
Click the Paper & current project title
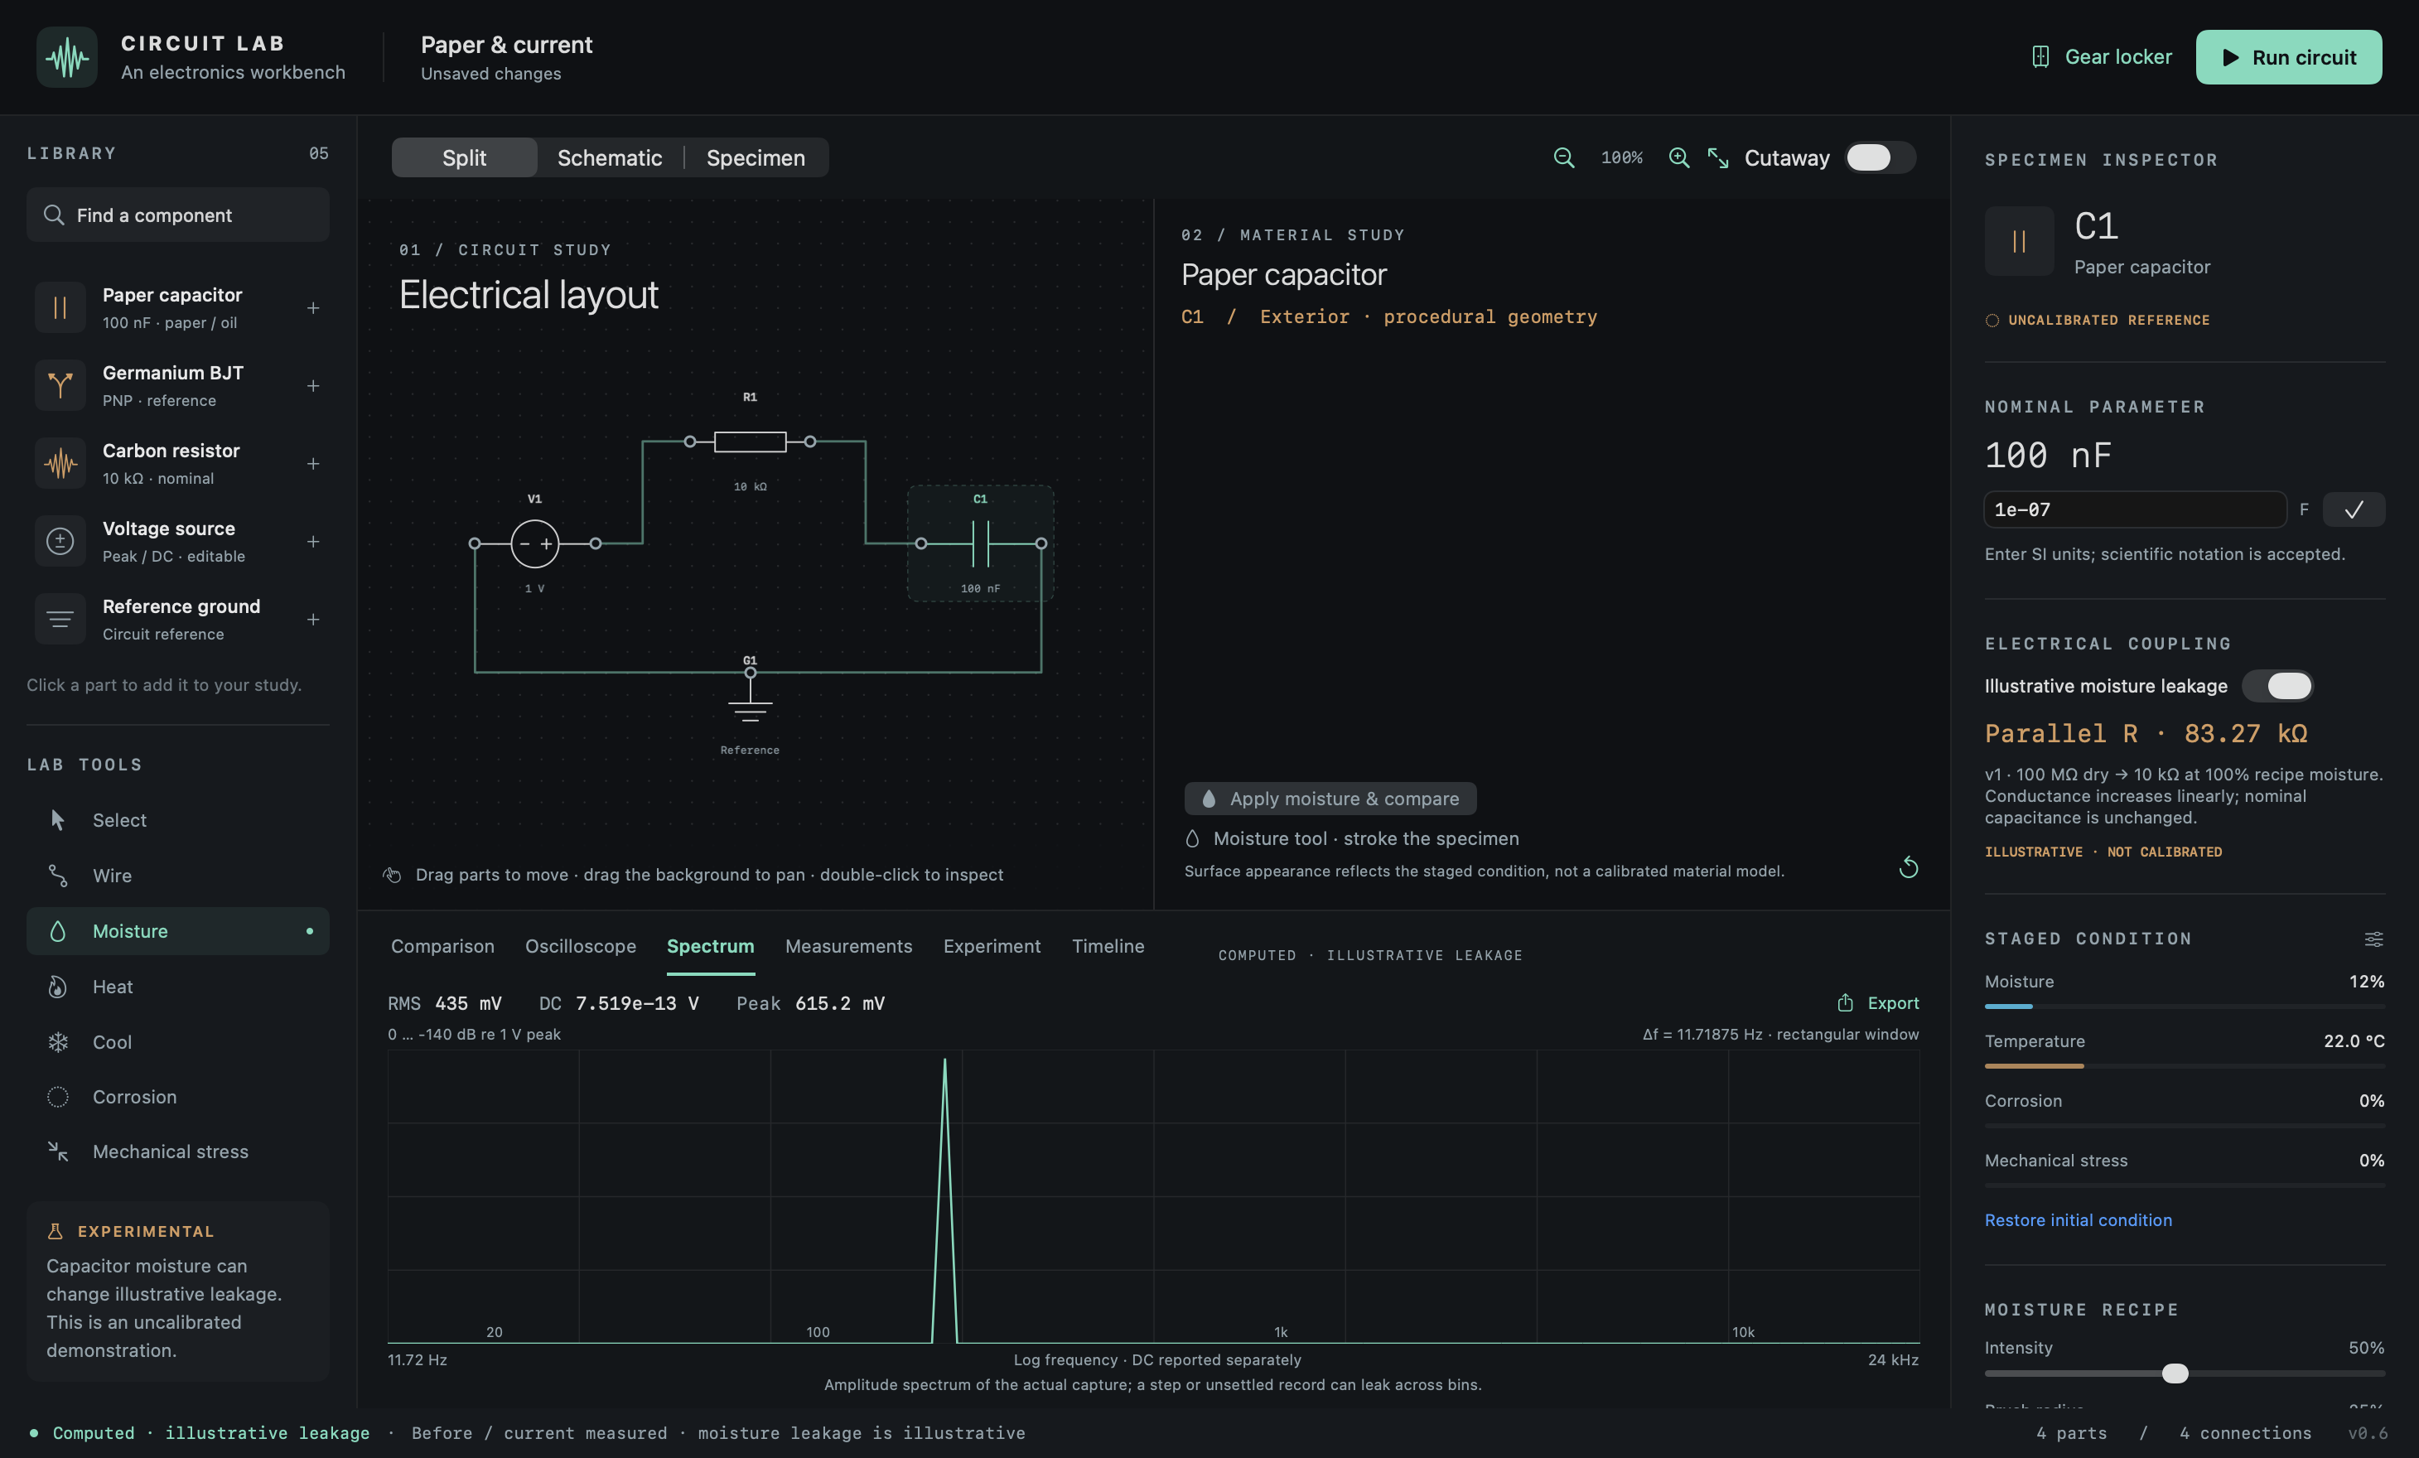pyautogui.click(x=506, y=46)
